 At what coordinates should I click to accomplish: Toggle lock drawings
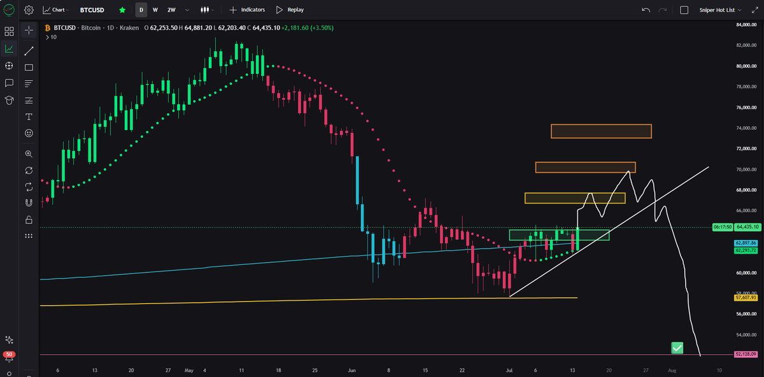click(x=29, y=220)
